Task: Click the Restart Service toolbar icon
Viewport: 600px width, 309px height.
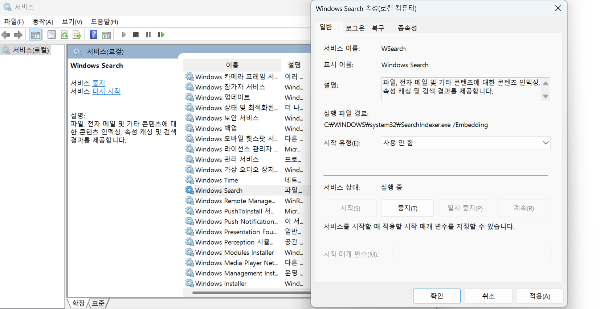Action: 161,35
